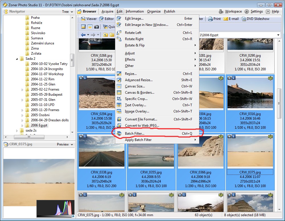The height and width of the screenshot is (221, 285).
Task: Open the Rotate & Flip submenu
Action: (157, 45)
